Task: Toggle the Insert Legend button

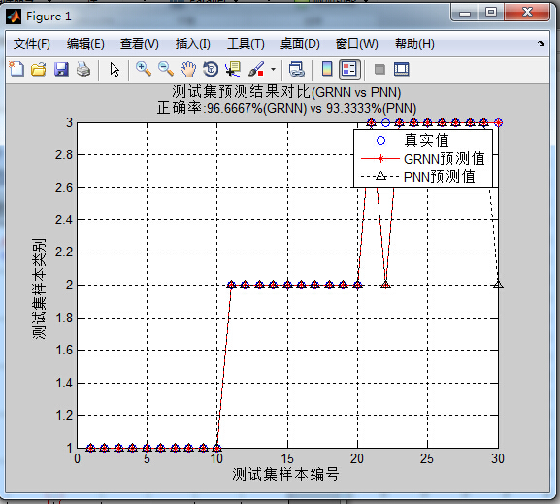Action: tap(349, 69)
